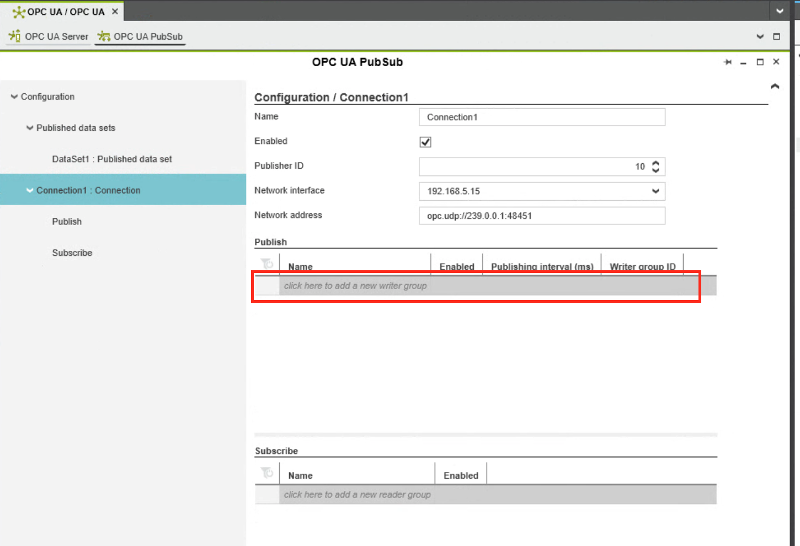Collapse the Configuration tree node
Image resolution: width=800 pixels, height=546 pixels.
tap(14, 97)
